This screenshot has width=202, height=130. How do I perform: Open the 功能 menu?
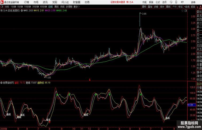144,2
